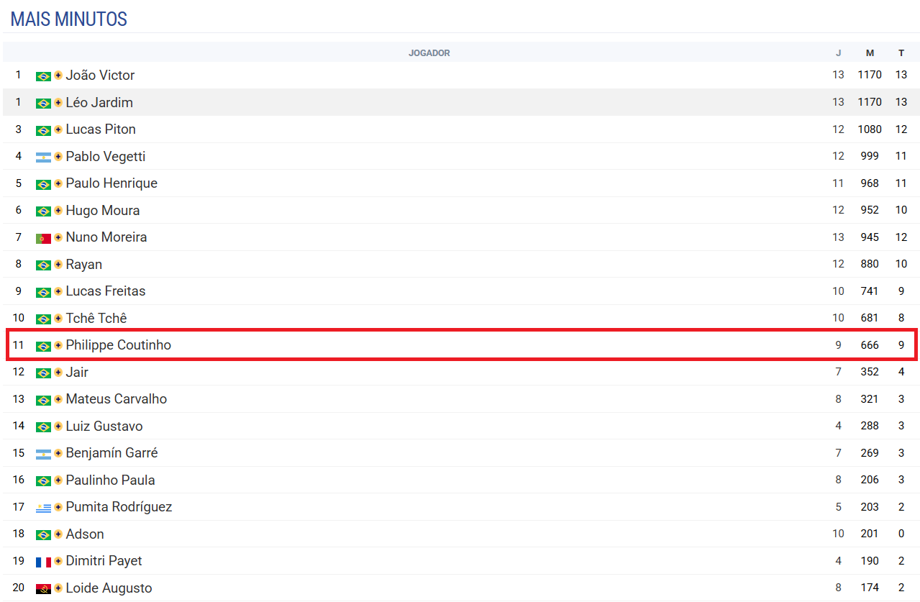Viewport: 920px width, 602px height.
Task: Open Dimitri Payet player profile
Action: click(x=104, y=561)
